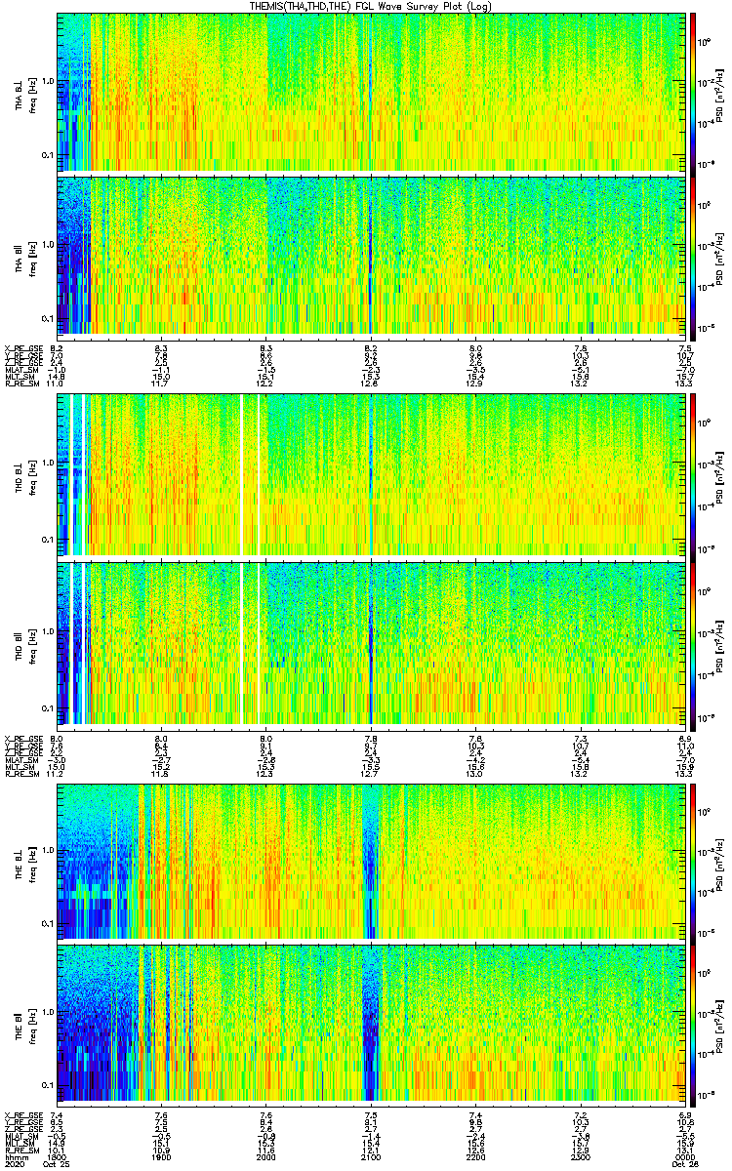Click the 2100 time tick label
This screenshot has height=1171, width=732.
pyautogui.click(x=372, y=1158)
